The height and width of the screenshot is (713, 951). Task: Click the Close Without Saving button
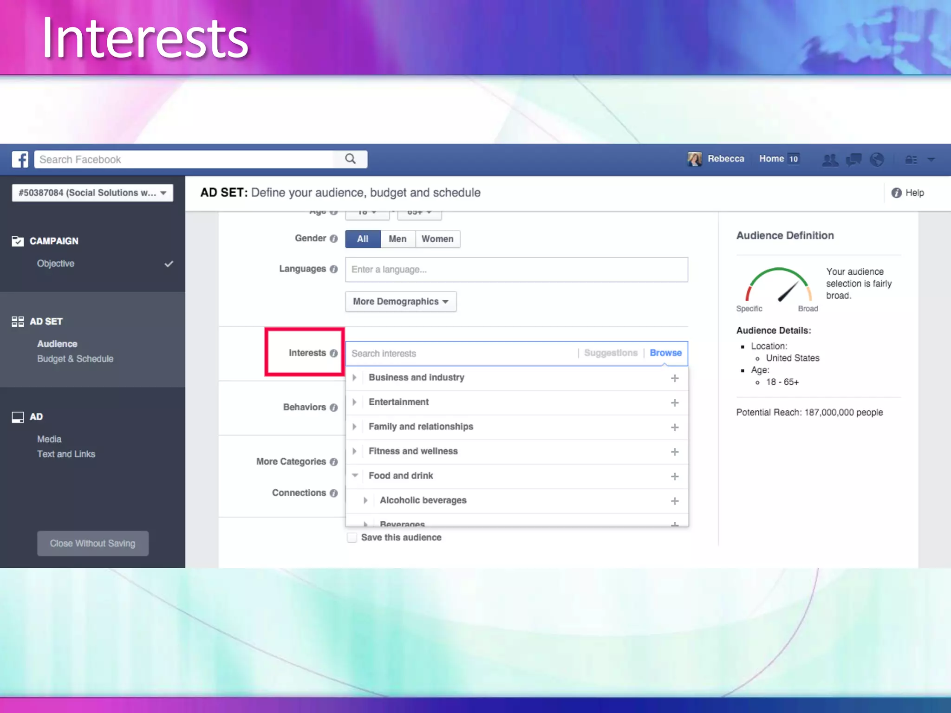93,543
